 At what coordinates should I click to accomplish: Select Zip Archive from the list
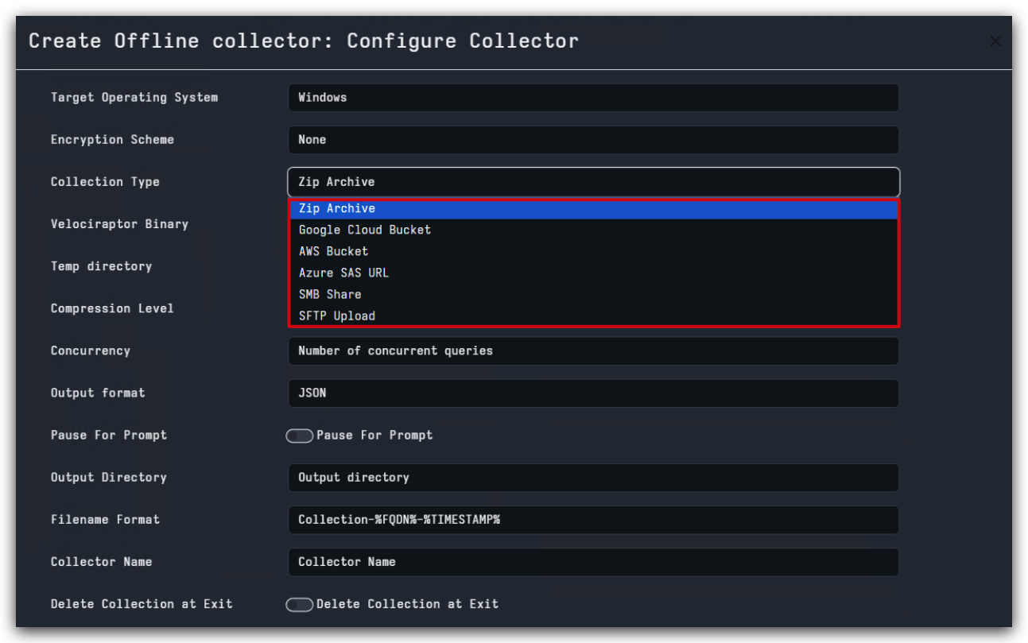593,209
